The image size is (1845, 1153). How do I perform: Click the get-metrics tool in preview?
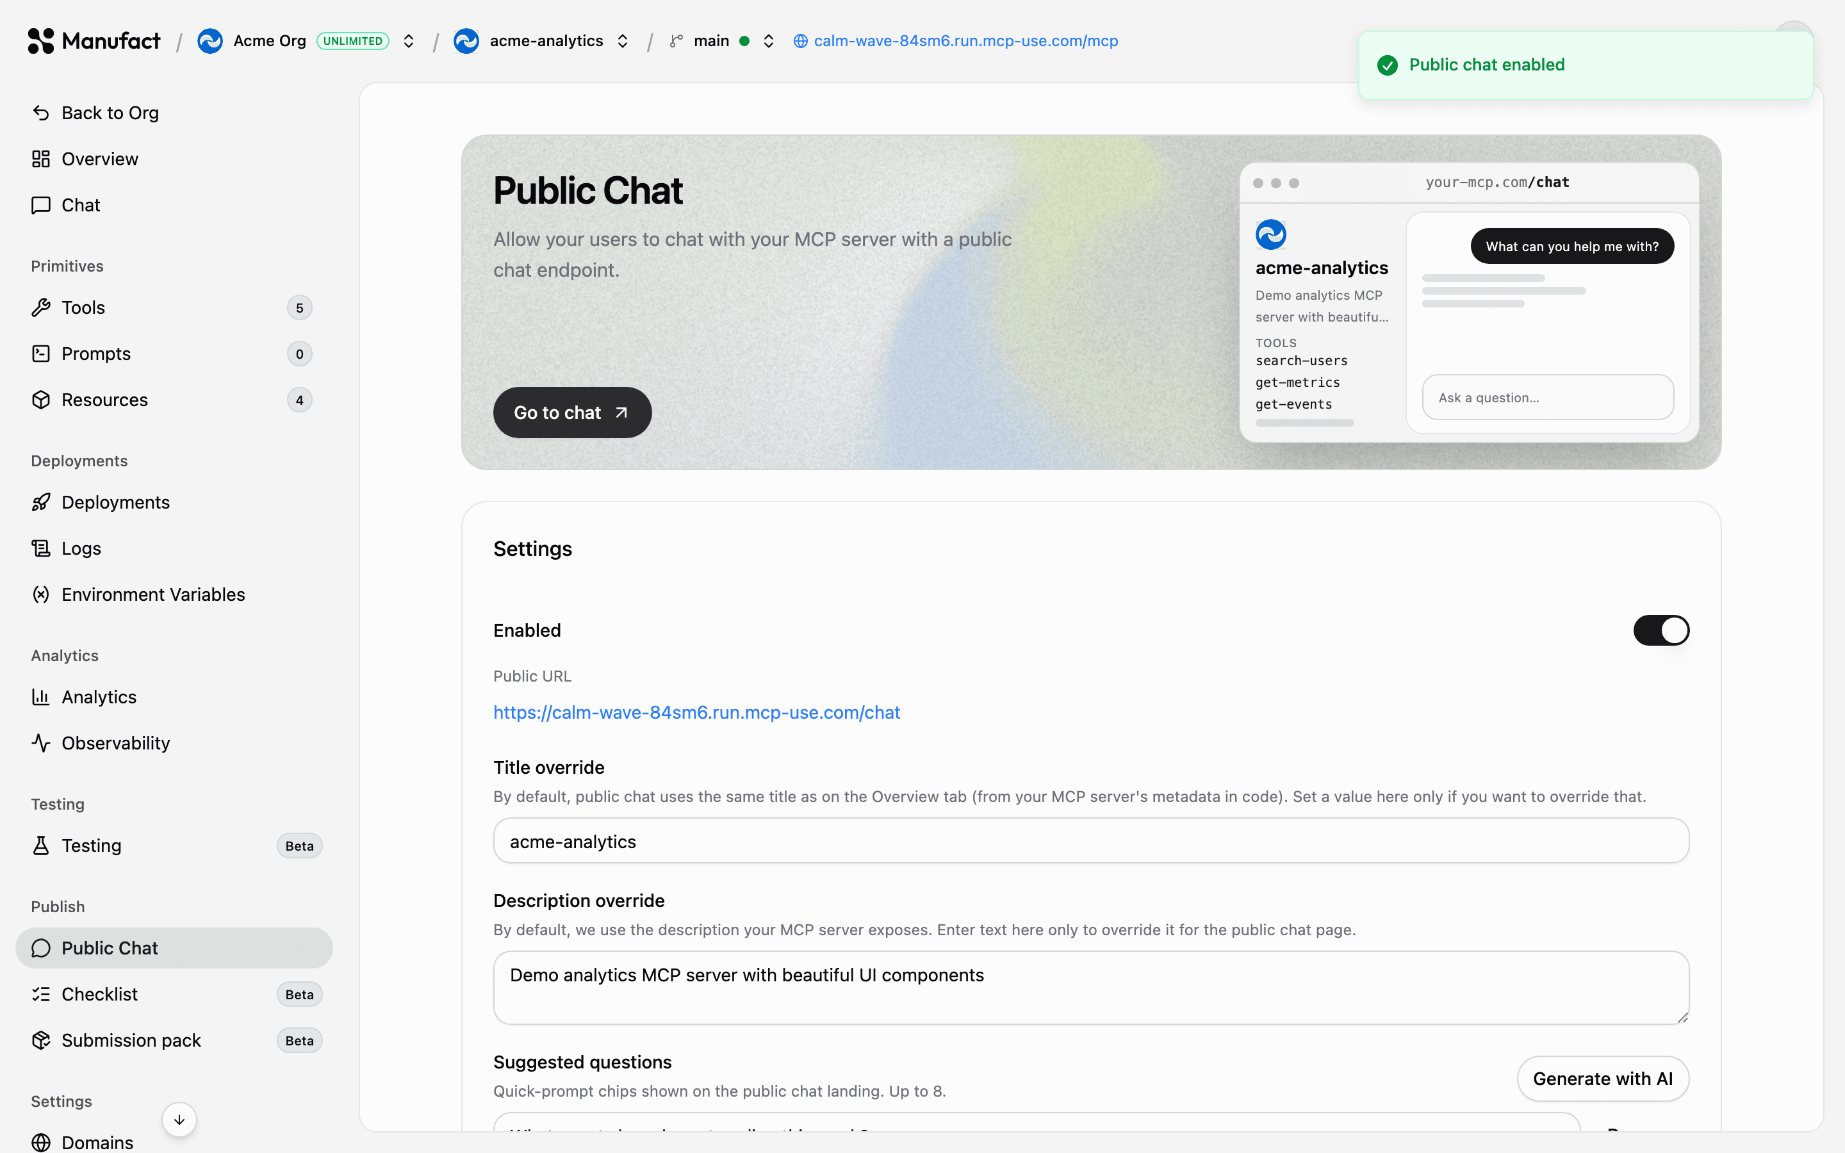[x=1298, y=383]
